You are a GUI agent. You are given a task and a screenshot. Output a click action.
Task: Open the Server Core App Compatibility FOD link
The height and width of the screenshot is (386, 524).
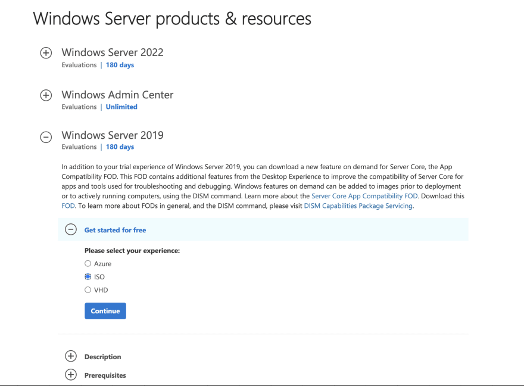(x=364, y=196)
